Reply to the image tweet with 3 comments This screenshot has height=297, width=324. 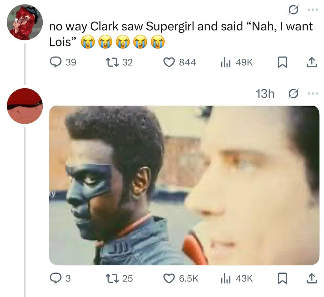[x=60, y=278]
